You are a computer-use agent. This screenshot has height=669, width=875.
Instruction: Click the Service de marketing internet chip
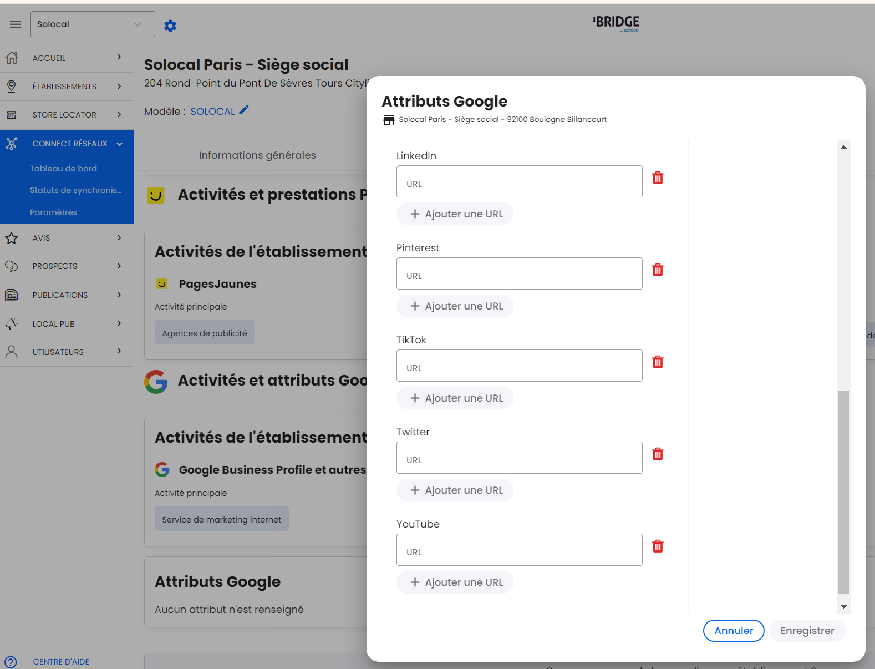click(x=222, y=519)
